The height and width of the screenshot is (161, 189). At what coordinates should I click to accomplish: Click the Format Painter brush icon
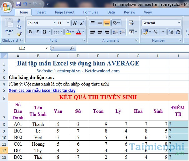[19, 34]
